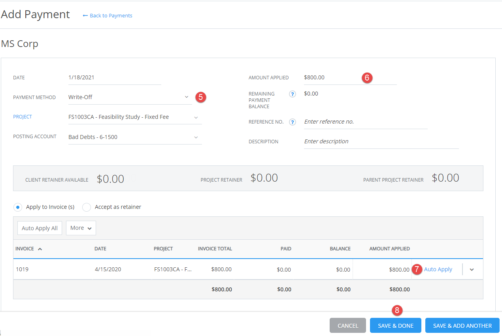This screenshot has height=336, width=502.
Task: Click the Auto Apply All button
Action: [39, 228]
